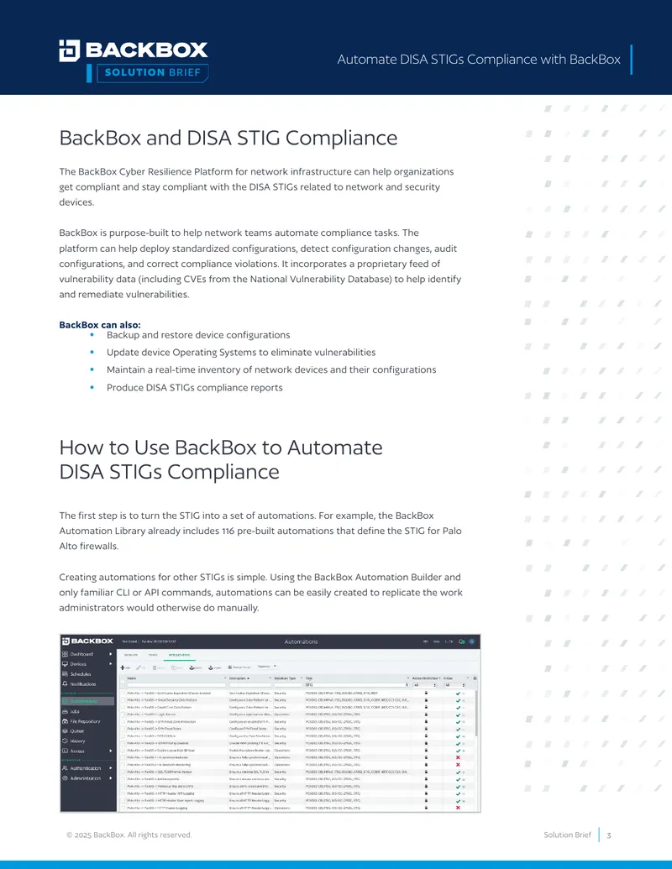Open the Schedules calendar icon

[65, 674]
